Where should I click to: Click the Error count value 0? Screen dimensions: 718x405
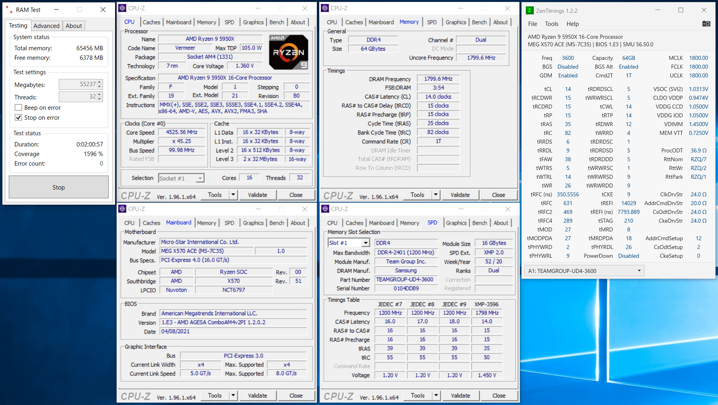point(101,164)
